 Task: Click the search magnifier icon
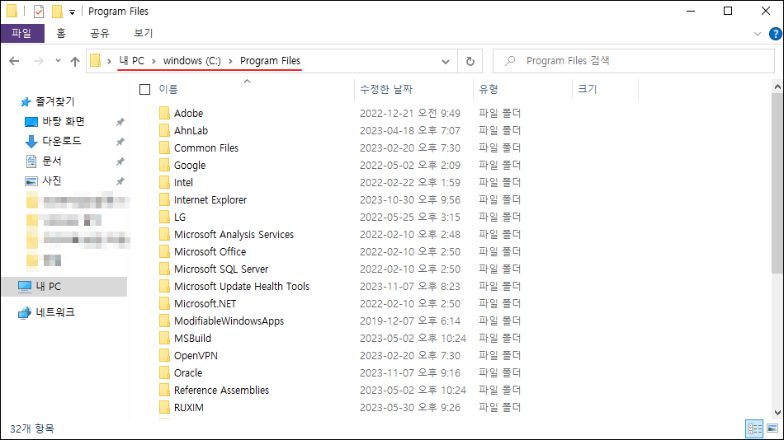[x=509, y=61]
